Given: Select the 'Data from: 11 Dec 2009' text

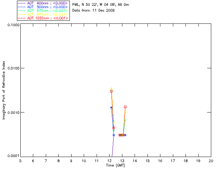Looking at the screenshot, I should tap(93, 11).
